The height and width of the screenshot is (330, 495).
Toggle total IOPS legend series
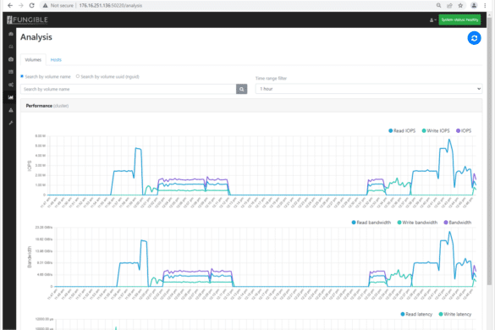[x=464, y=131]
